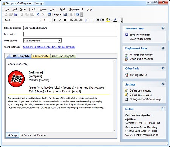The height and width of the screenshot is (147, 170).
Task: Apply numbered list formatting
Action: coord(87,20)
